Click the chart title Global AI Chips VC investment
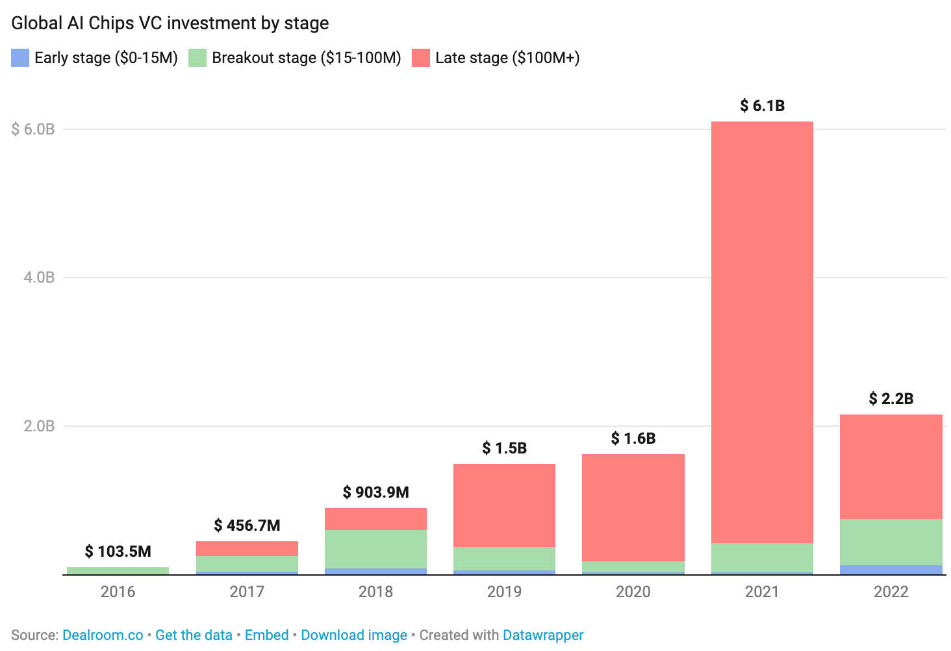The width and height of the screenshot is (951, 651). 170,23
